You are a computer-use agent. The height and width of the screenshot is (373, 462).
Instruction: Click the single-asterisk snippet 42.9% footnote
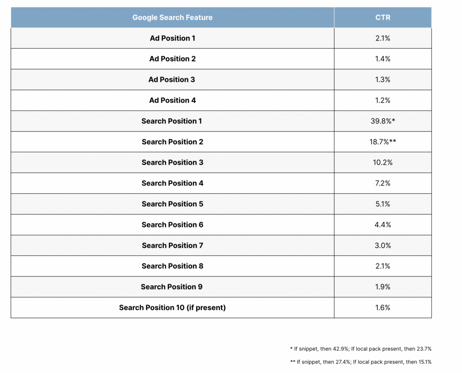[x=361, y=348]
